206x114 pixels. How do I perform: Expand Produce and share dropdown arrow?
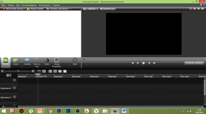tap(69, 9)
